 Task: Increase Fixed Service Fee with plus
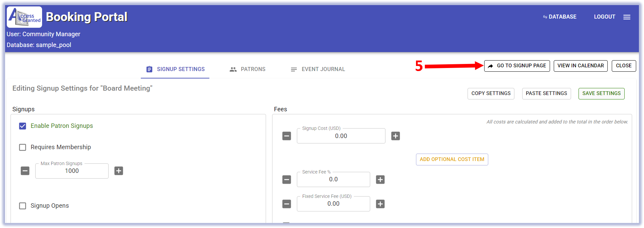(x=380, y=204)
